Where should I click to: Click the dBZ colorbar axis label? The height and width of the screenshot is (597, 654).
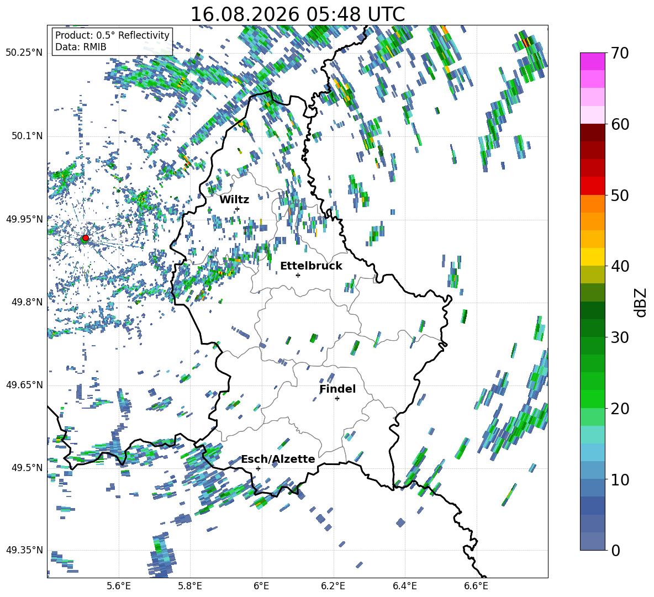pos(641,302)
